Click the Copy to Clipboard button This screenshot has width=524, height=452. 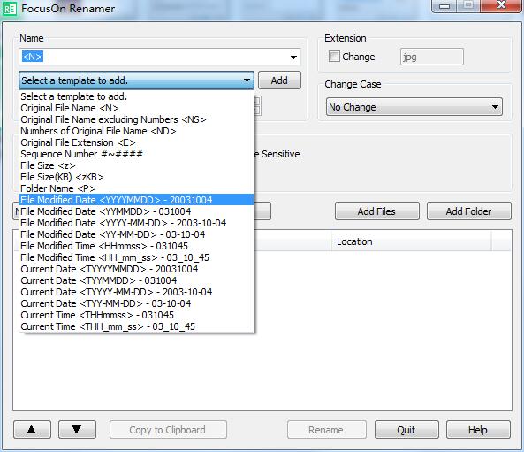(168, 430)
